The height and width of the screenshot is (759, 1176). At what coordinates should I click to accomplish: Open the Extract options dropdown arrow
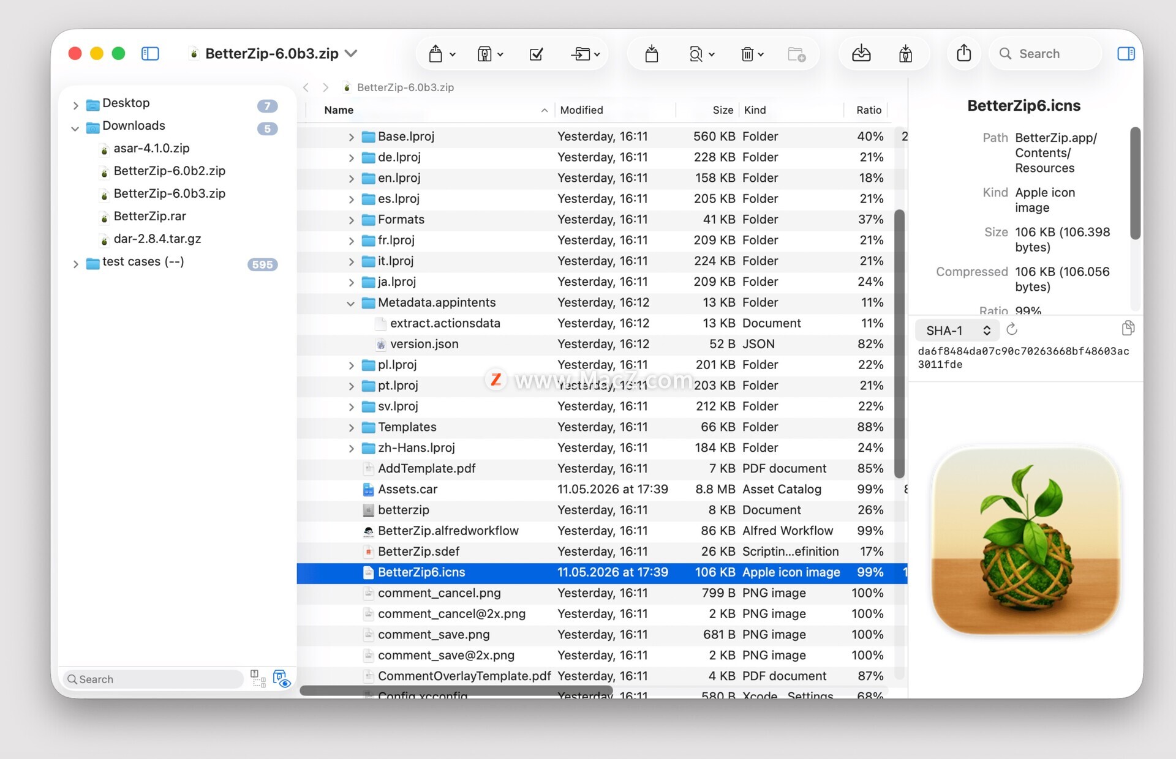pos(453,54)
